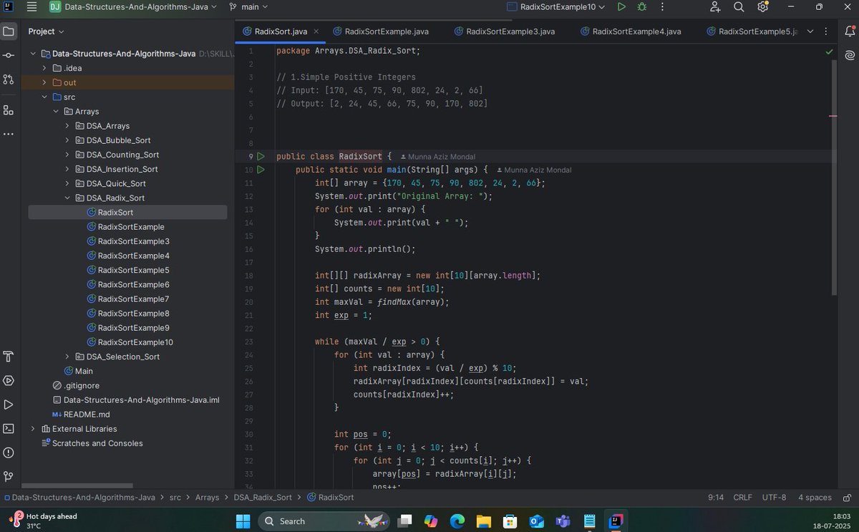Open Microsoft Edge from taskbar

[x=457, y=521]
